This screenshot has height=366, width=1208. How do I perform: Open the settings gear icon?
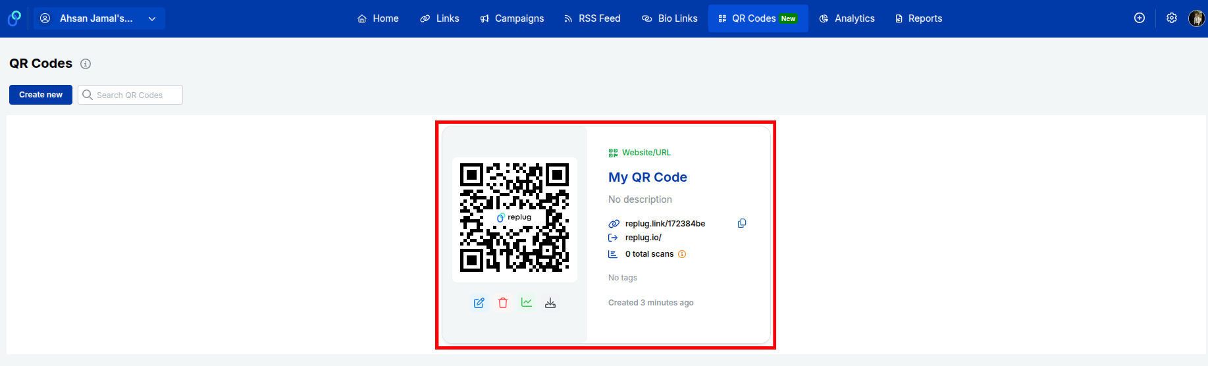point(1172,18)
